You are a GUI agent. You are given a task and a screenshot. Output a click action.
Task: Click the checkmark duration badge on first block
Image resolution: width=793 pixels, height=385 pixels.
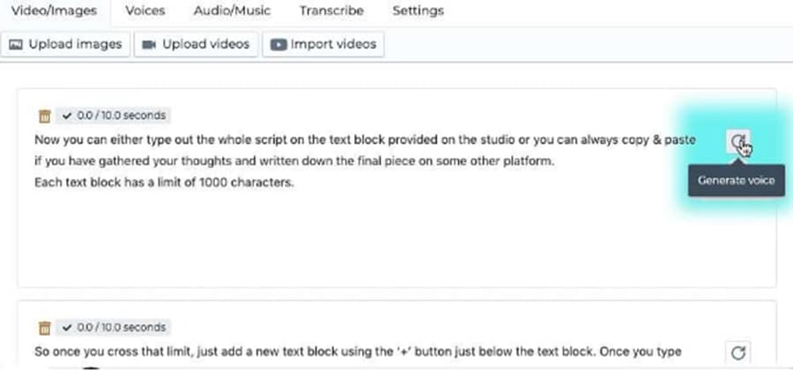pos(114,115)
